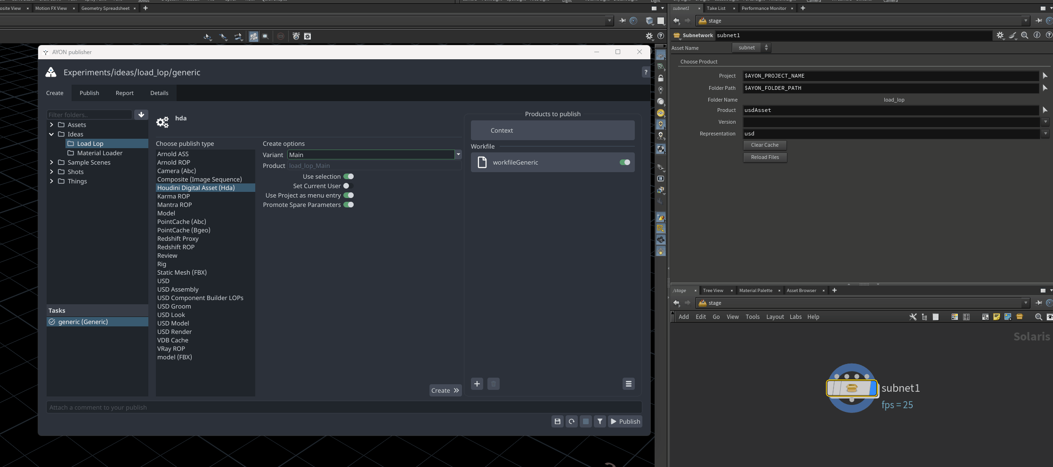1053x467 pixels.
Task: Click the lock icon in viewport side toolbar
Action: point(661,78)
